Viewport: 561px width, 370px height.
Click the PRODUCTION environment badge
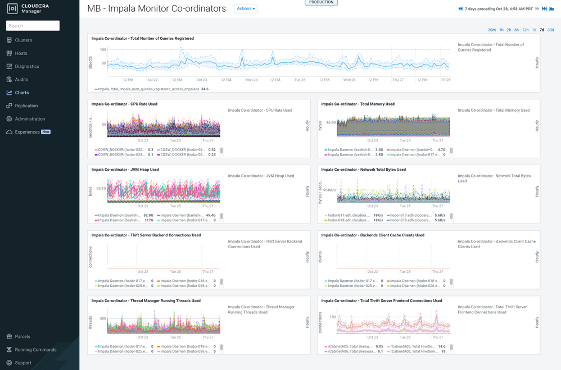[321, 2]
